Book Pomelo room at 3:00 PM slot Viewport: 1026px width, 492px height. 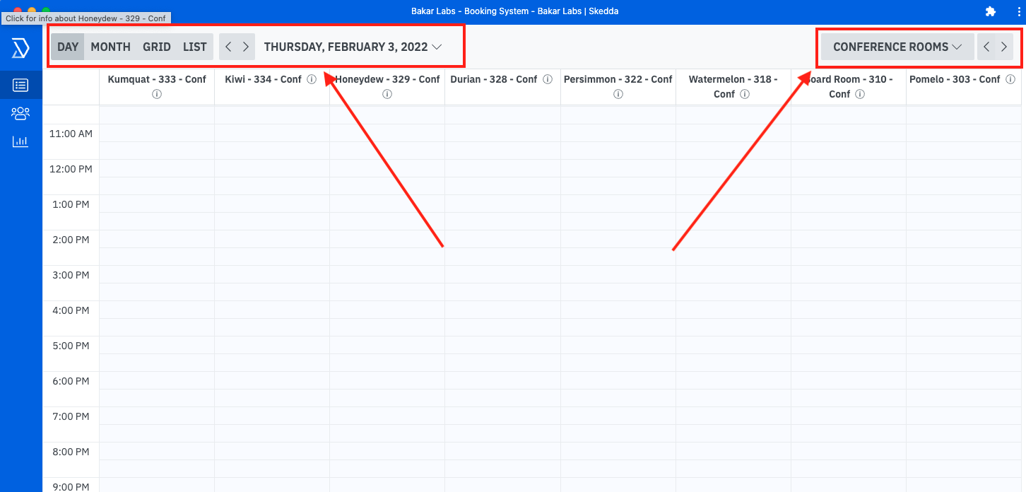pyautogui.click(x=964, y=274)
